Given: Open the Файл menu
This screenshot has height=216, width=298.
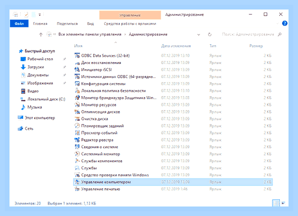Looking at the screenshot, I should point(19,24).
